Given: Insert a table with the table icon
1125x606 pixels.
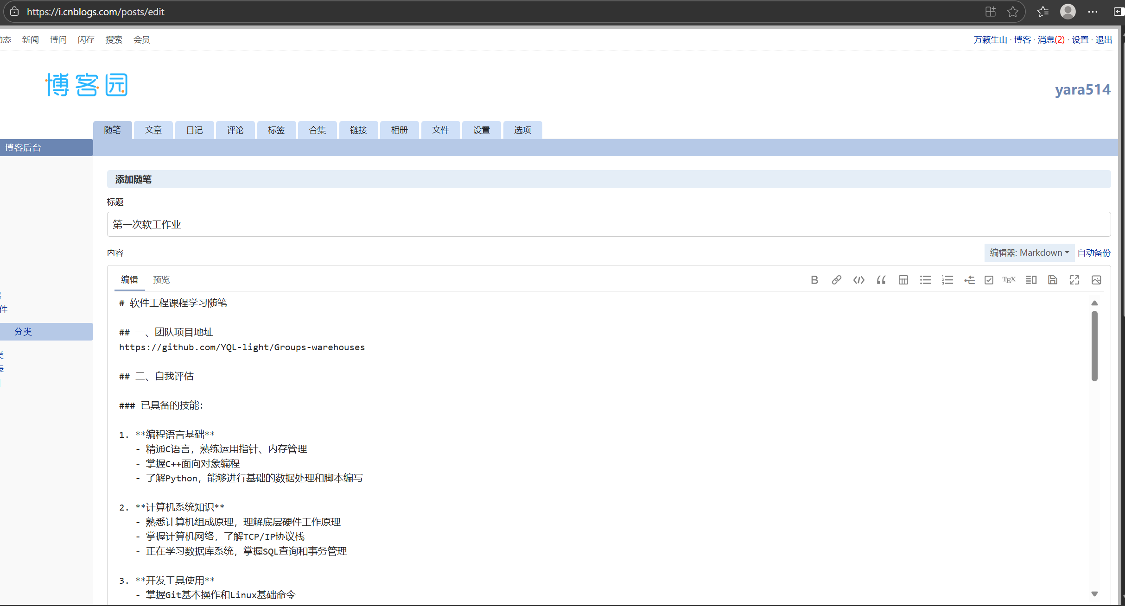Looking at the screenshot, I should click(903, 280).
